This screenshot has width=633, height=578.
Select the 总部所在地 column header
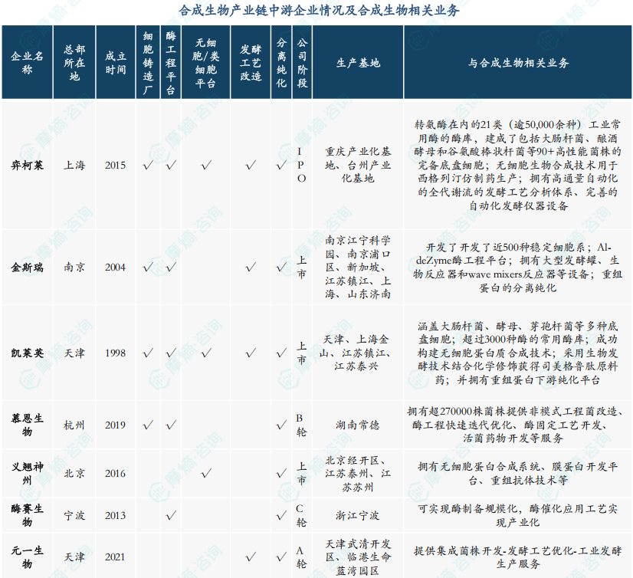coord(74,62)
